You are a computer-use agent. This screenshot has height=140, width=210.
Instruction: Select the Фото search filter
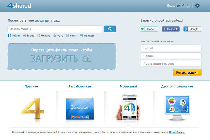pyautogui.click(x=58, y=35)
